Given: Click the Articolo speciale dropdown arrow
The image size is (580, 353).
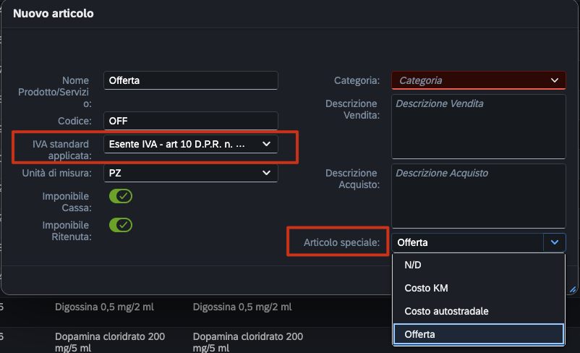Looking at the screenshot, I should click(555, 242).
